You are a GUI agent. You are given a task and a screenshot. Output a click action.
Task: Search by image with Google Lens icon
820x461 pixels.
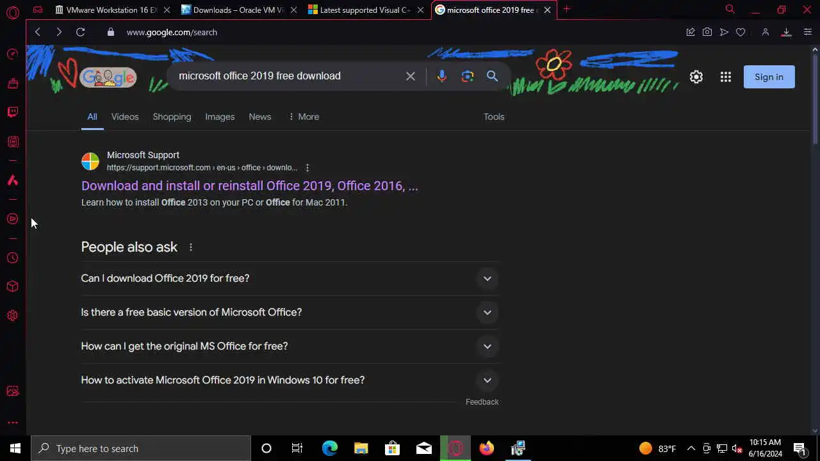(468, 76)
